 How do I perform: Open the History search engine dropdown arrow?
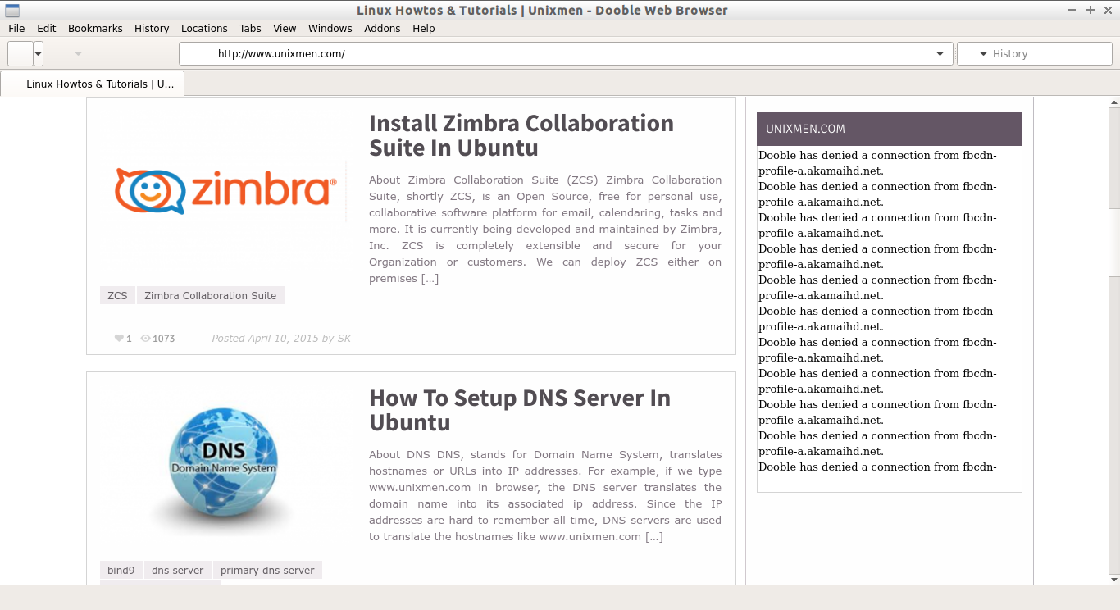pyautogui.click(x=983, y=53)
